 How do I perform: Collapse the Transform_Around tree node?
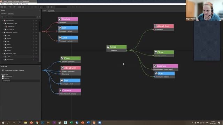2,32
